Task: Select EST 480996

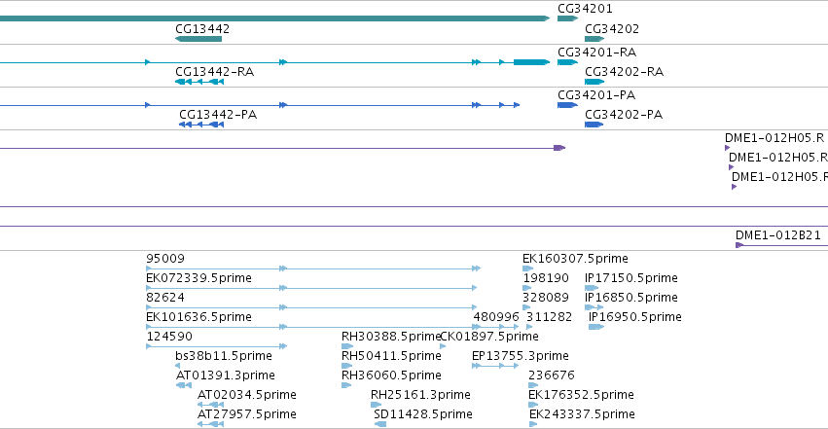Action: click(x=496, y=327)
